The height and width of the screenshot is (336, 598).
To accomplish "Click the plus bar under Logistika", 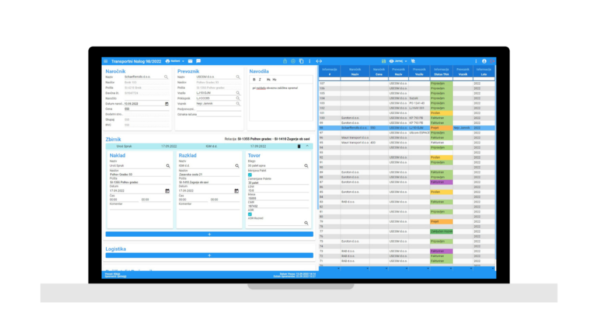I will pos(209,255).
